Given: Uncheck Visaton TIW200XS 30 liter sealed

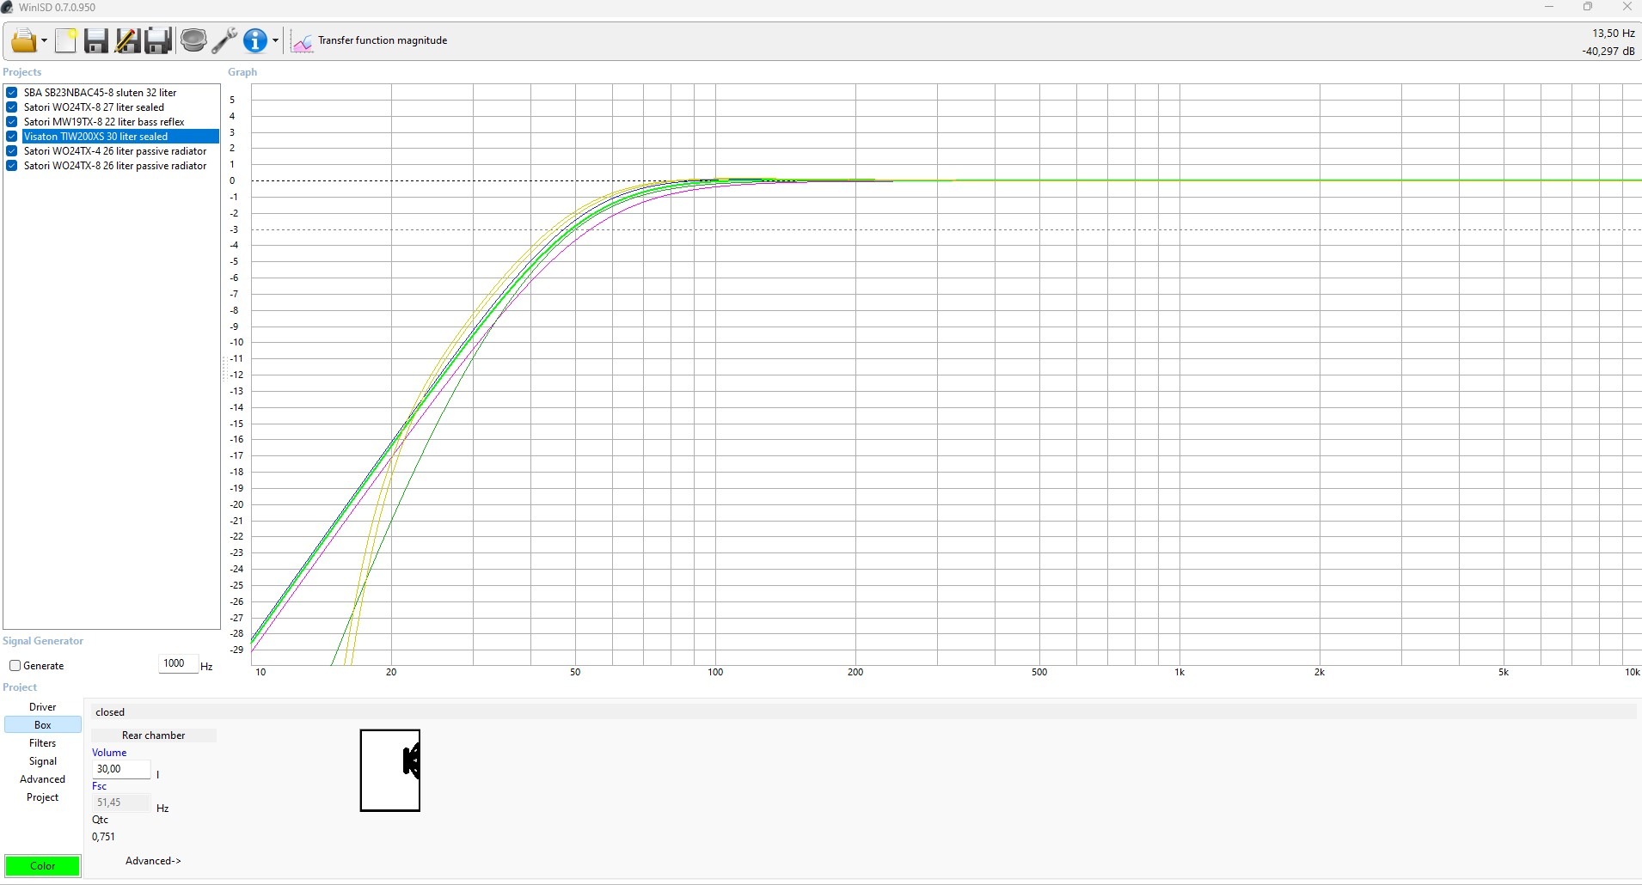Looking at the screenshot, I should 12,137.
